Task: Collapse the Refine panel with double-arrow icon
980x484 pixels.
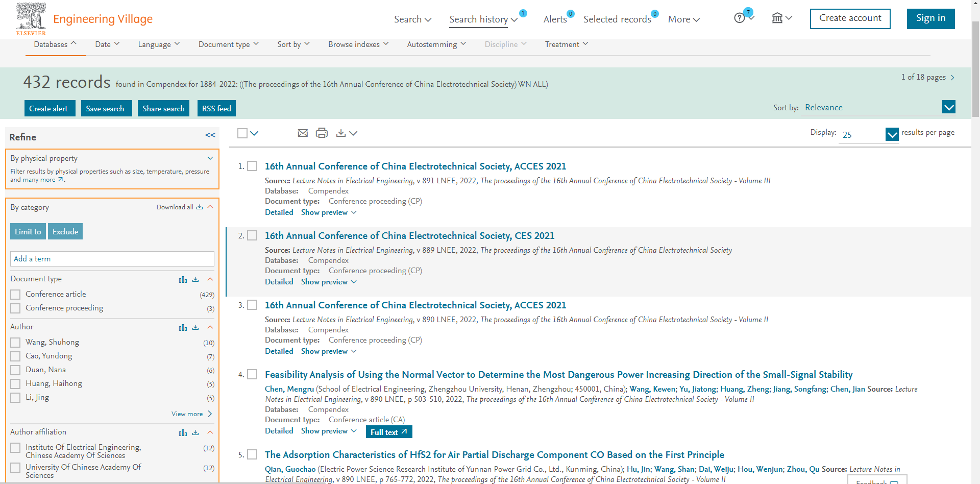Action: (x=210, y=135)
